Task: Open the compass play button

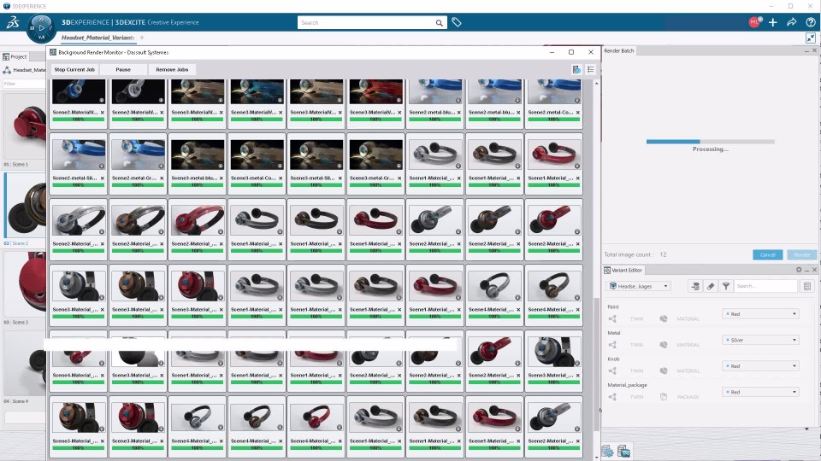Action: tap(41, 27)
